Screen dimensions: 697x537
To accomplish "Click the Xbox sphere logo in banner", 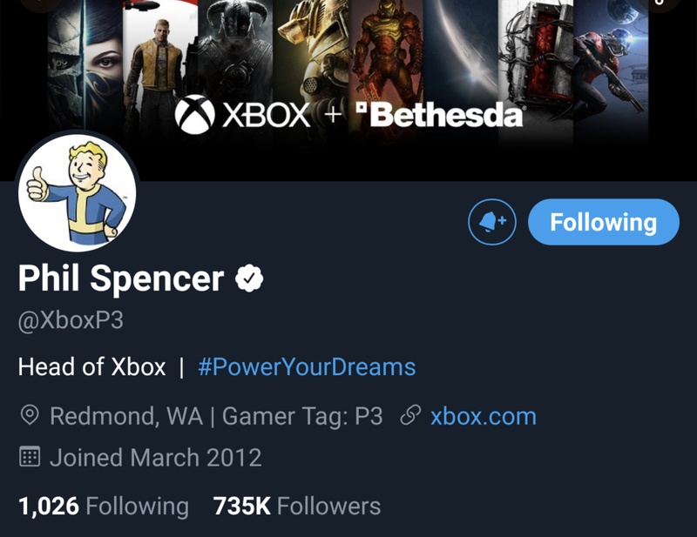I will (195, 116).
